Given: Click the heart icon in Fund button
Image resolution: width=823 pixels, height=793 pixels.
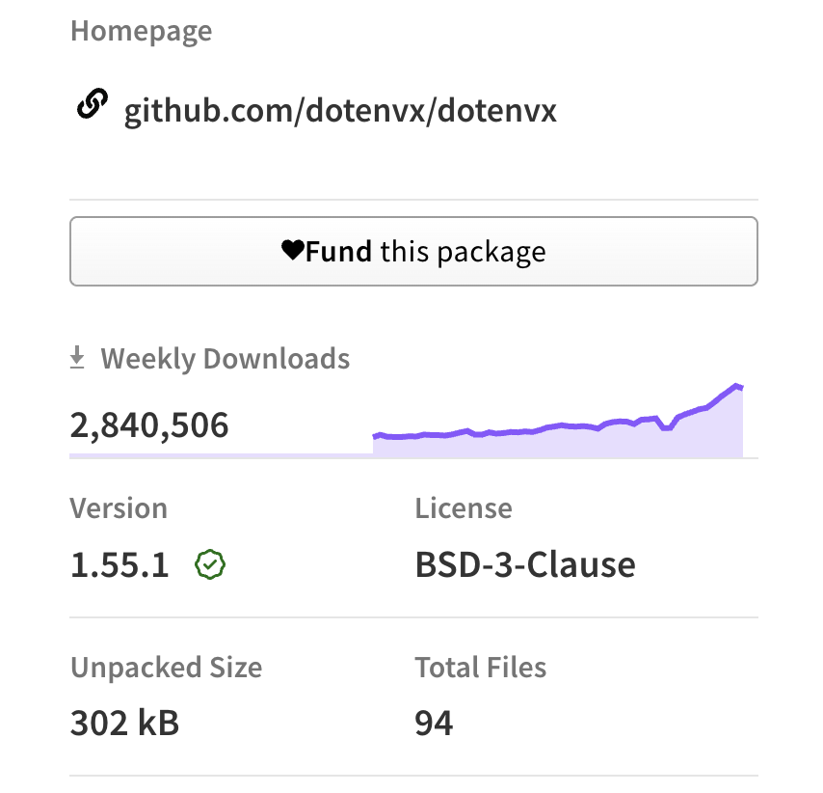Looking at the screenshot, I should click(292, 250).
